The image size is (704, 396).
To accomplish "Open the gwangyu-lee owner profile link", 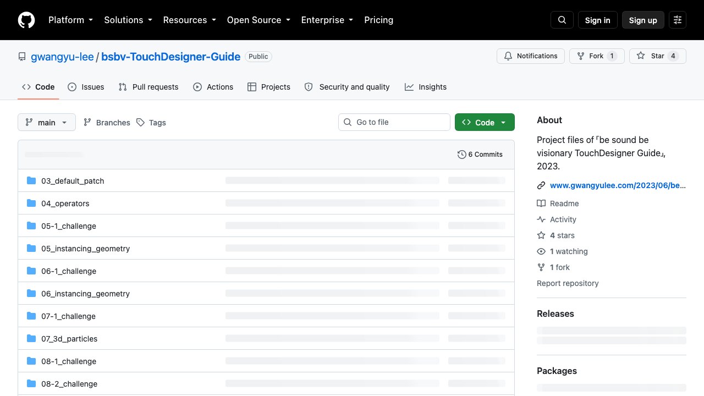I will click(62, 57).
